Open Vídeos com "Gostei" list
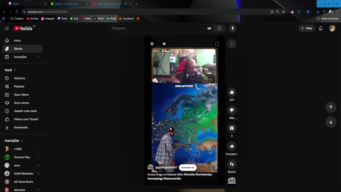Image resolution: width=341 pixels, height=192 pixels. 22,119
